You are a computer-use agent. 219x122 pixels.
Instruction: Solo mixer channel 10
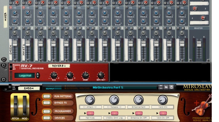131,28
